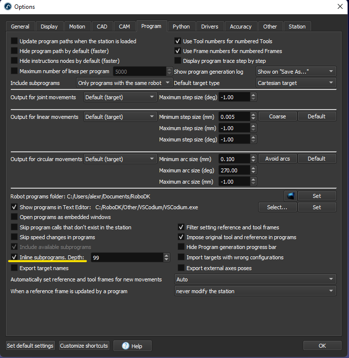Open Output for circular movements dropdown

click(120, 159)
